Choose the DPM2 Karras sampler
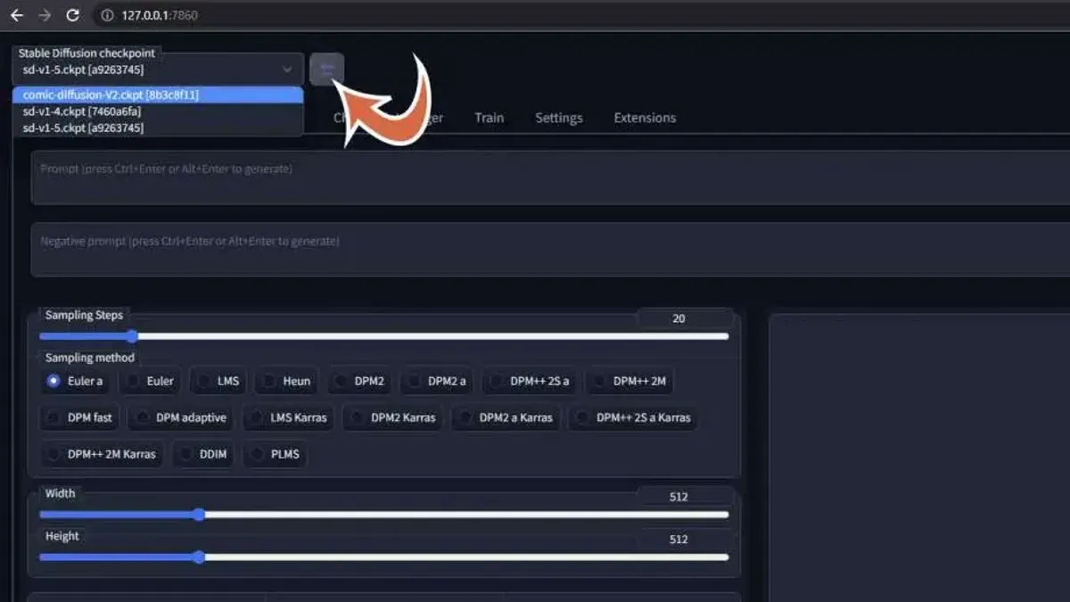The image size is (1070, 602). click(x=393, y=417)
